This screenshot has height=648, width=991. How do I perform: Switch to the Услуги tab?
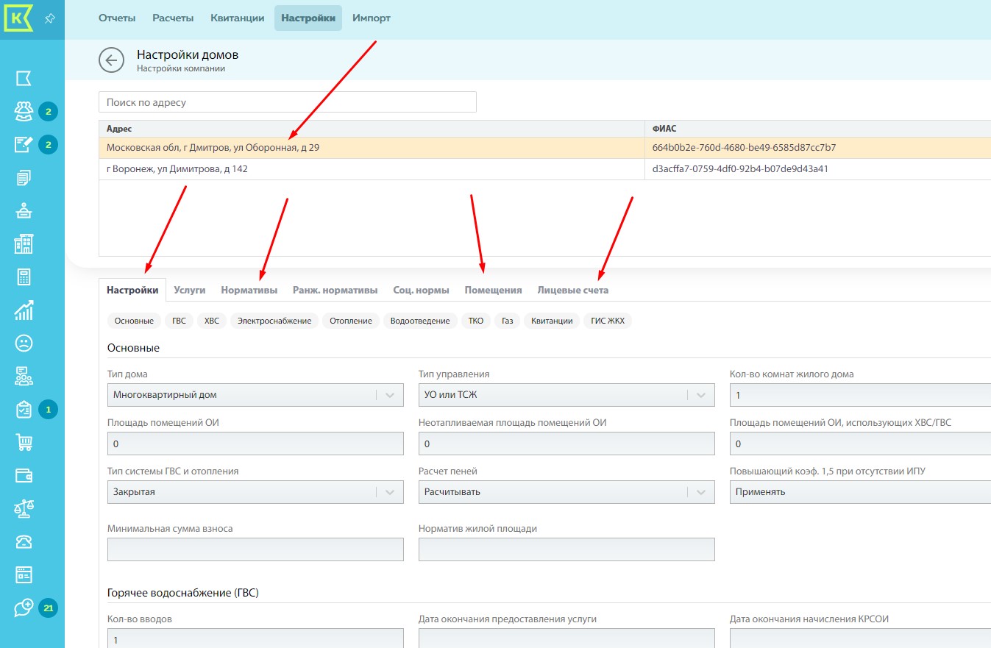tap(190, 290)
